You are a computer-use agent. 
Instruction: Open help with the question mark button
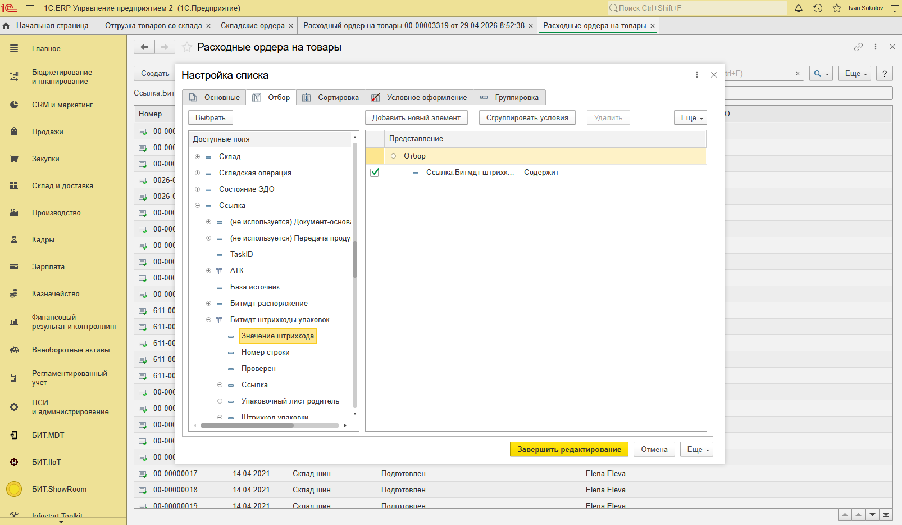pos(885,74)
